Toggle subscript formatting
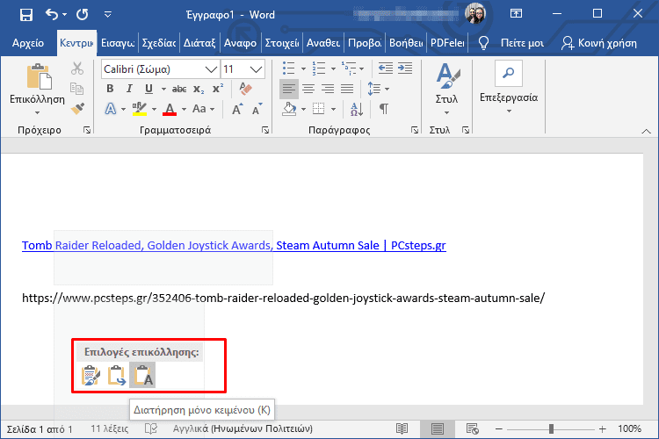 (199, 89)
